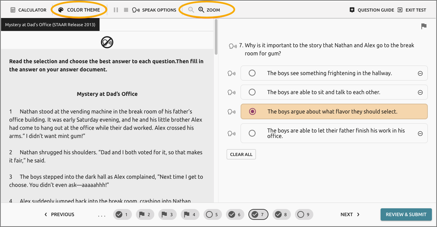Click the passage panel scrollbar
Viewport: 437px width, 227px height.
(x=216, y=37)
